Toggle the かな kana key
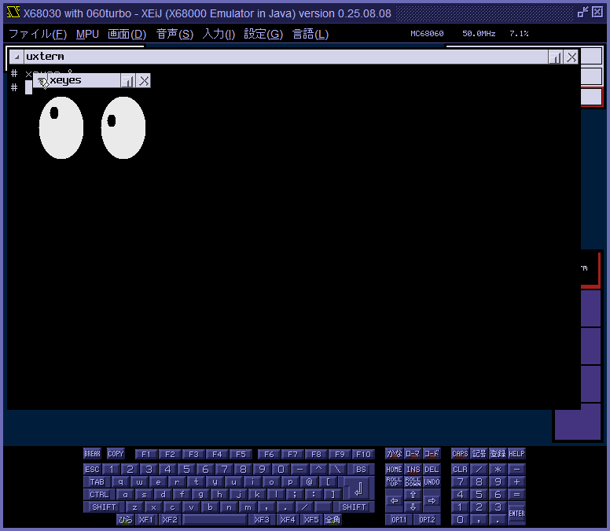610x531 pixels. point(394,454)
